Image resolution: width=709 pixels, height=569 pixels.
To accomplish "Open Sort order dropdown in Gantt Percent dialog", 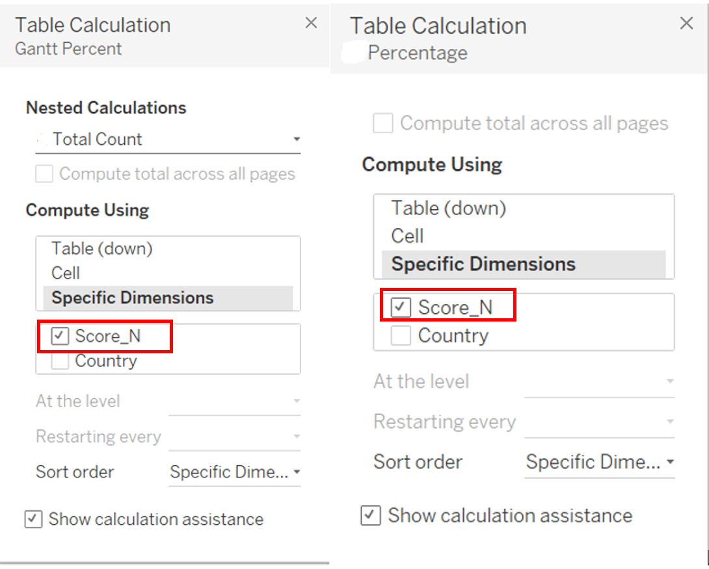I will [234, 472].
